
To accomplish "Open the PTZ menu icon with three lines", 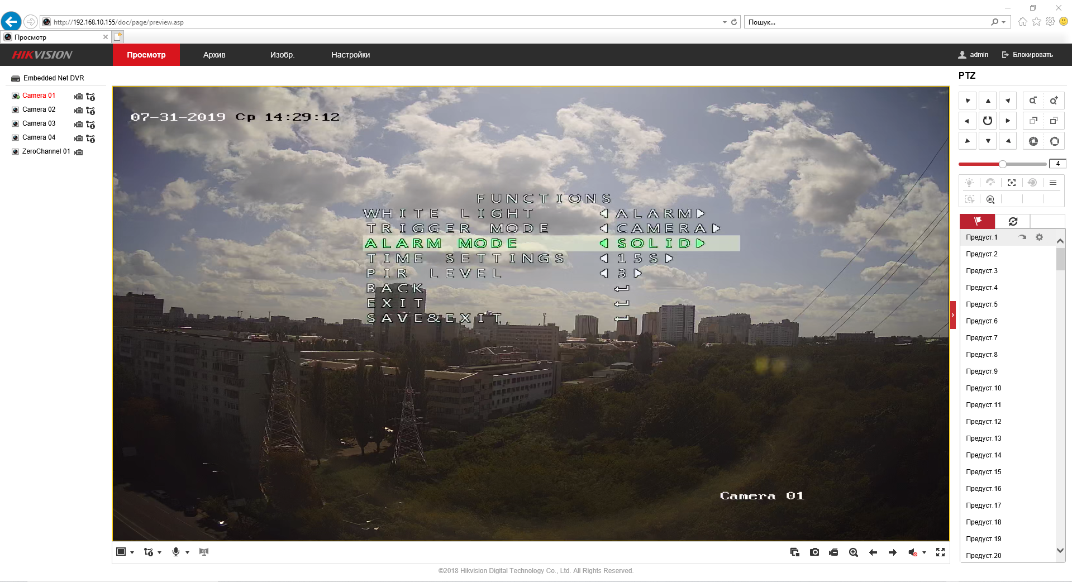I will pos(1053,183).
